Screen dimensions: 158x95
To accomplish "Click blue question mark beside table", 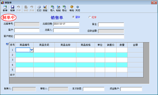I will pos(7,44).
